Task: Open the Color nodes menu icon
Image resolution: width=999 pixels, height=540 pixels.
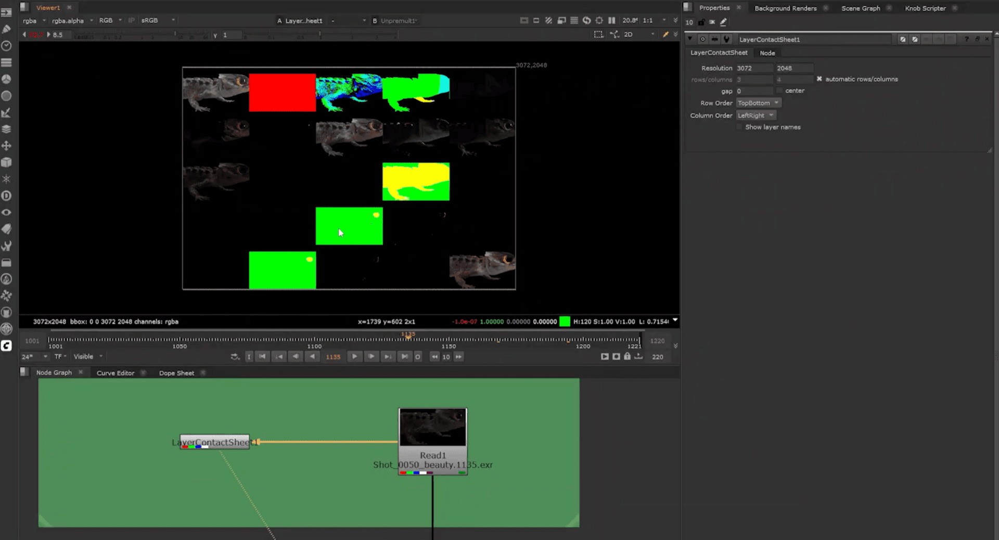Action: coord(6,79)
